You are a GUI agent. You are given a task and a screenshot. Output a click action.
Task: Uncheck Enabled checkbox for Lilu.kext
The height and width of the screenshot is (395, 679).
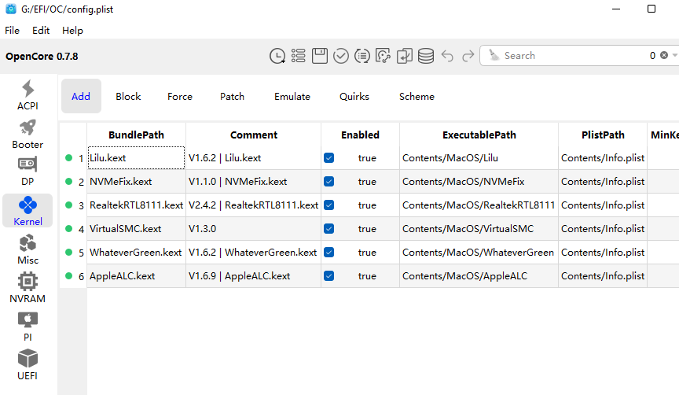pos(328,158)
